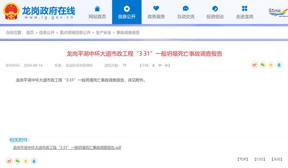The height and width of the screenshot is (168, 288).
Task: Select 信息公开 navigation tab
Action: tap(127, 12)
